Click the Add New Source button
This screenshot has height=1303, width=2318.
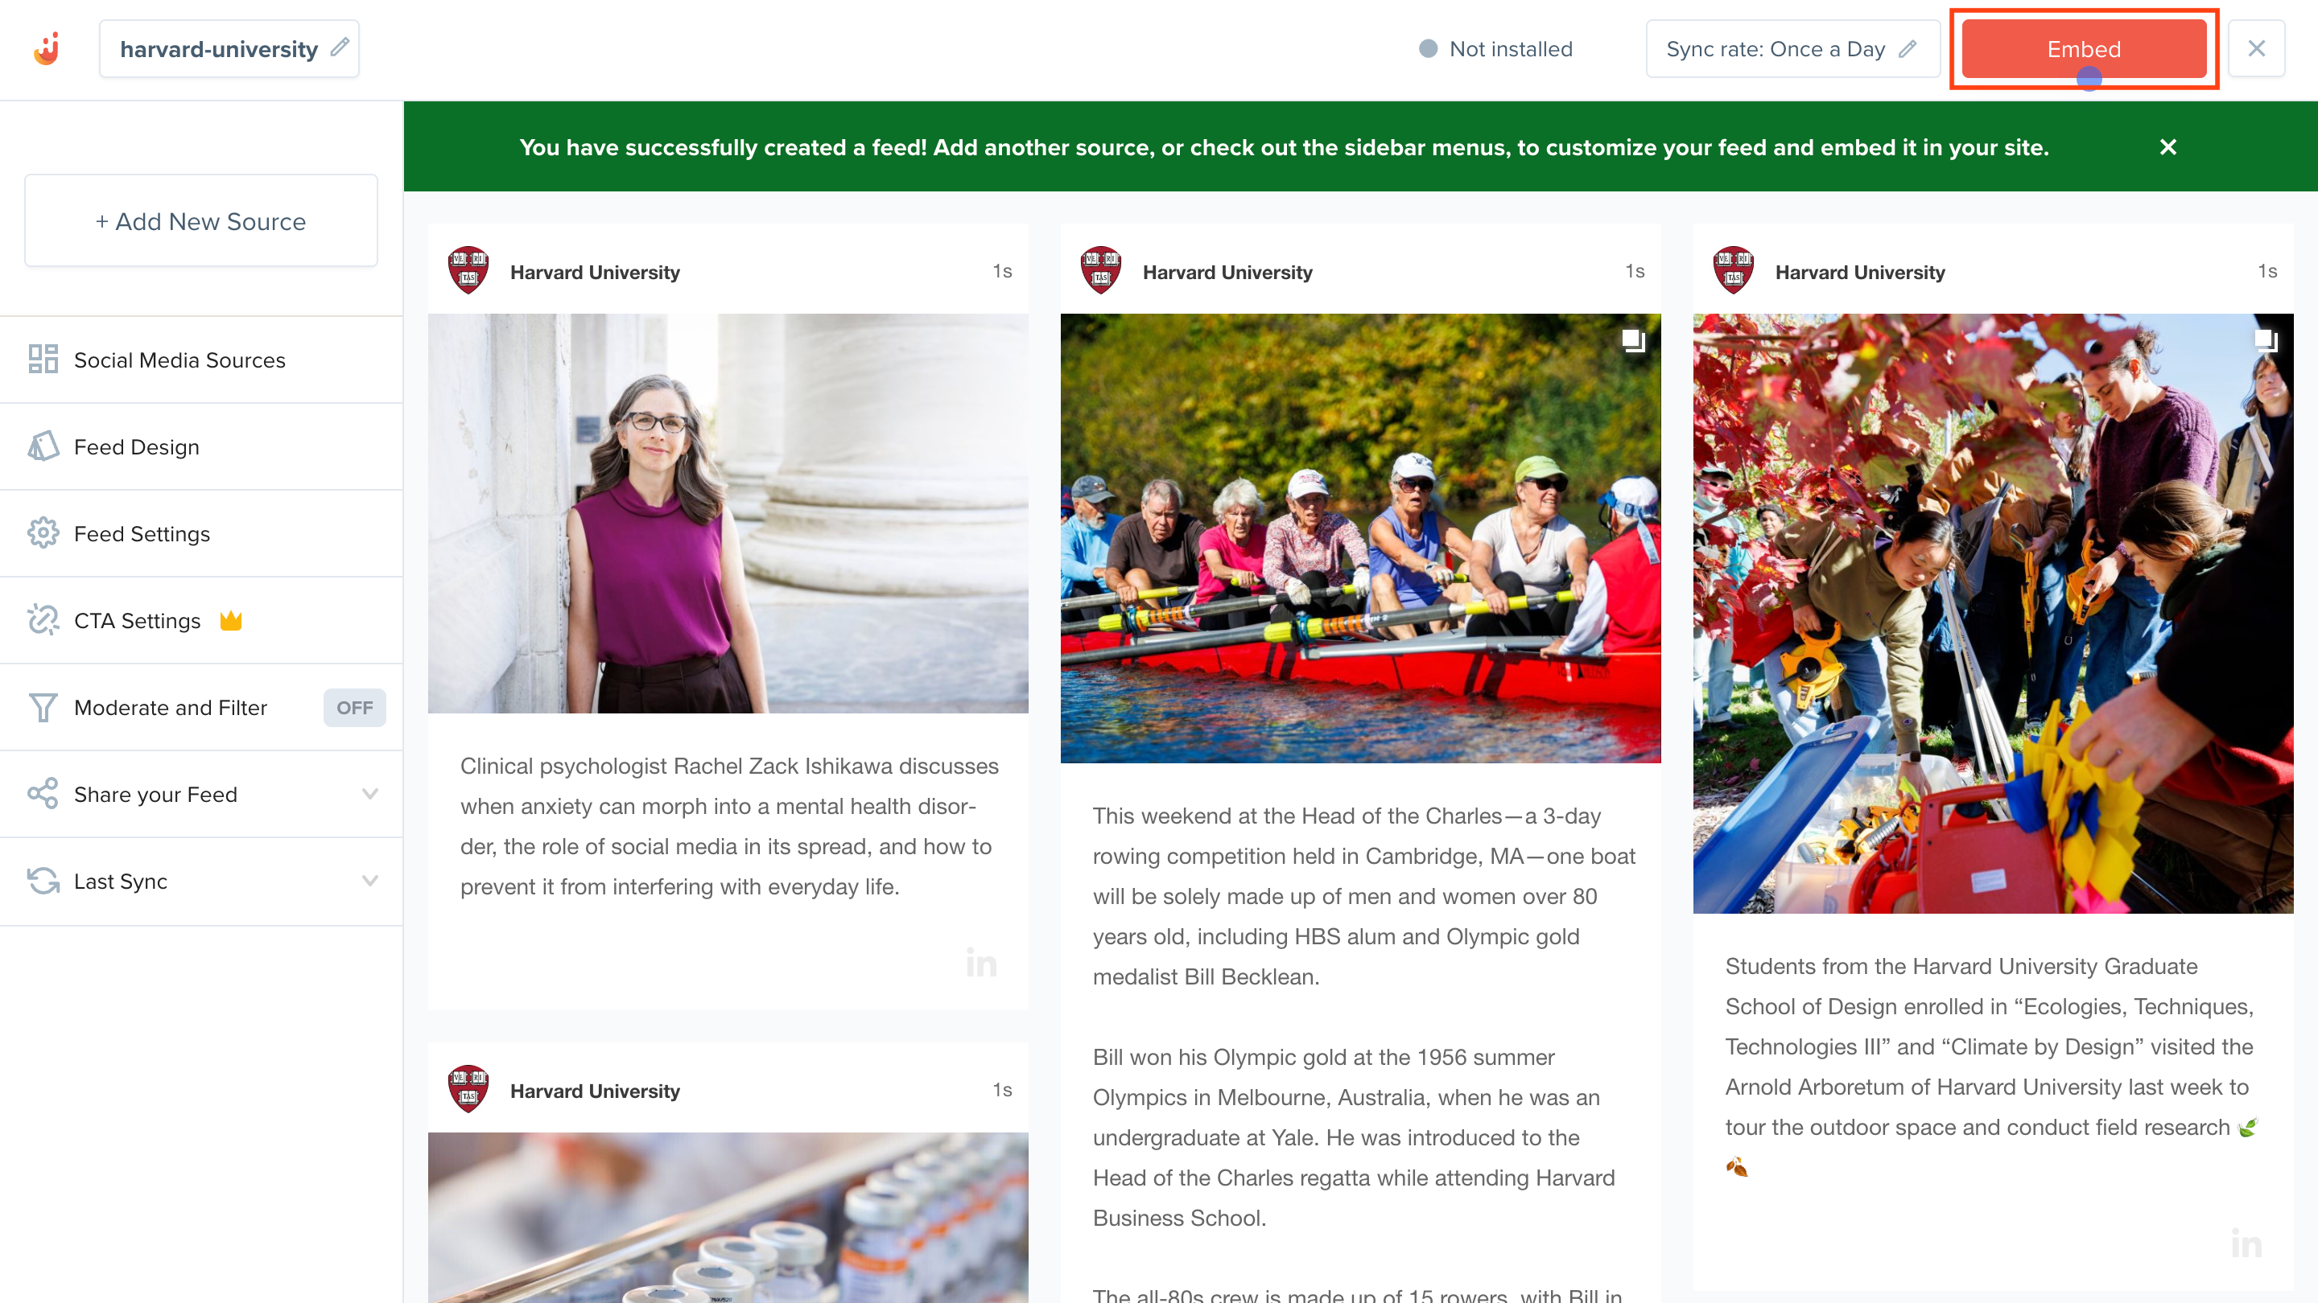tap(200, 221)
